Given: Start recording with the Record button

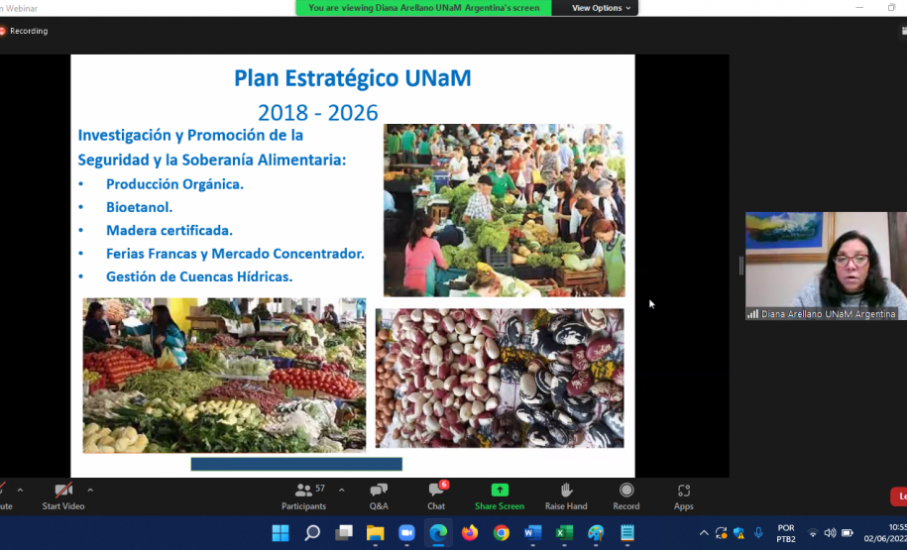Looking at the screenshot, I should click(626, 495).
